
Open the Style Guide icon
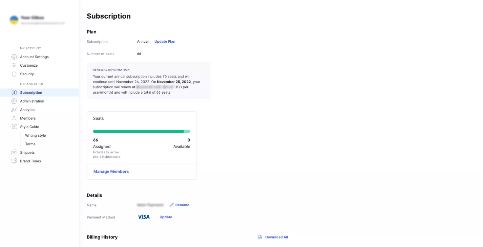click(14, 126)
